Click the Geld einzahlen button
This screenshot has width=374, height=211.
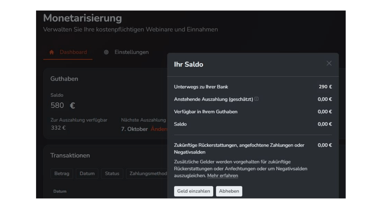(193, 191)
